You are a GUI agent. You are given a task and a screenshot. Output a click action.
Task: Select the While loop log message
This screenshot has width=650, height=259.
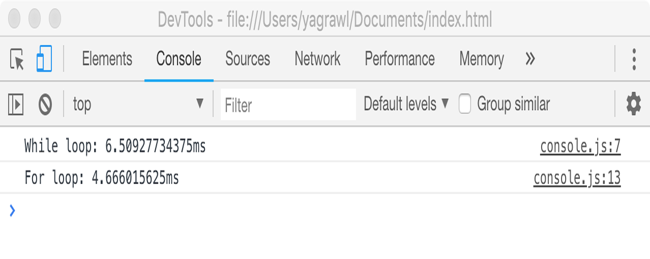[115, 147]
